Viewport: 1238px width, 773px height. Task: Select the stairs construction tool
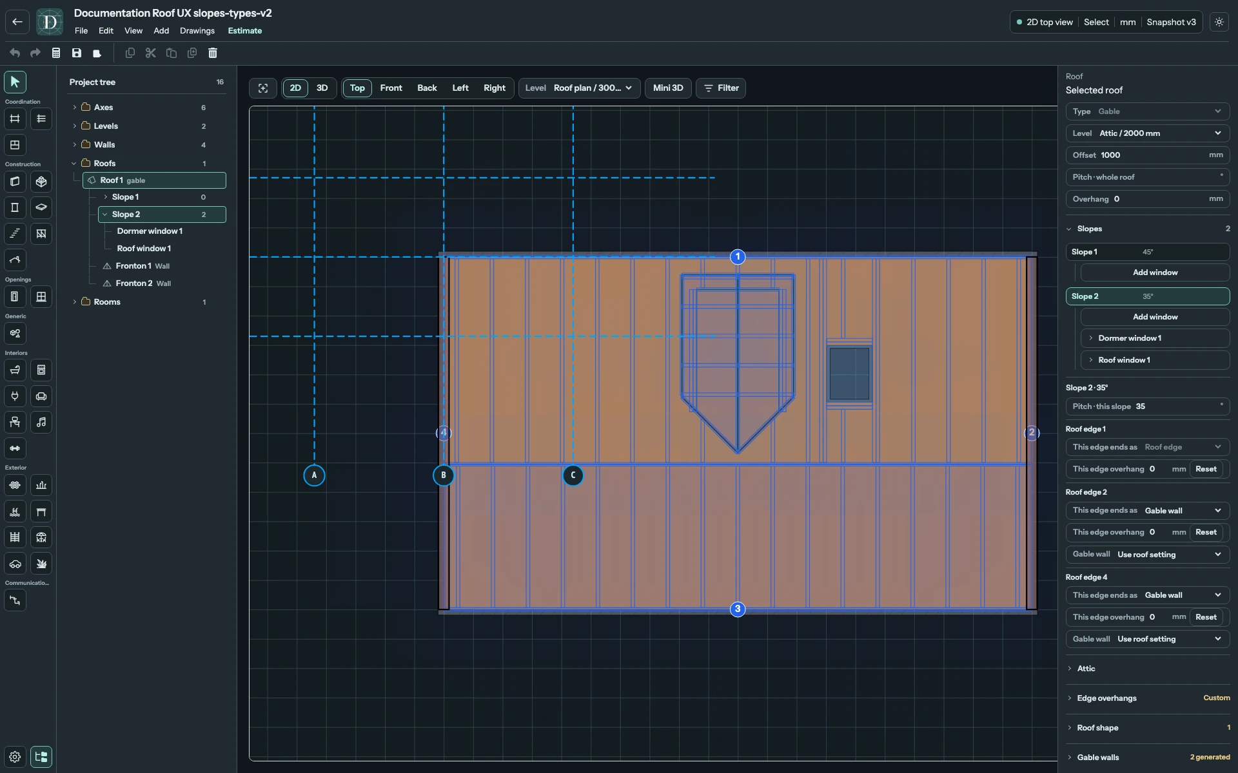click(15, 233)
